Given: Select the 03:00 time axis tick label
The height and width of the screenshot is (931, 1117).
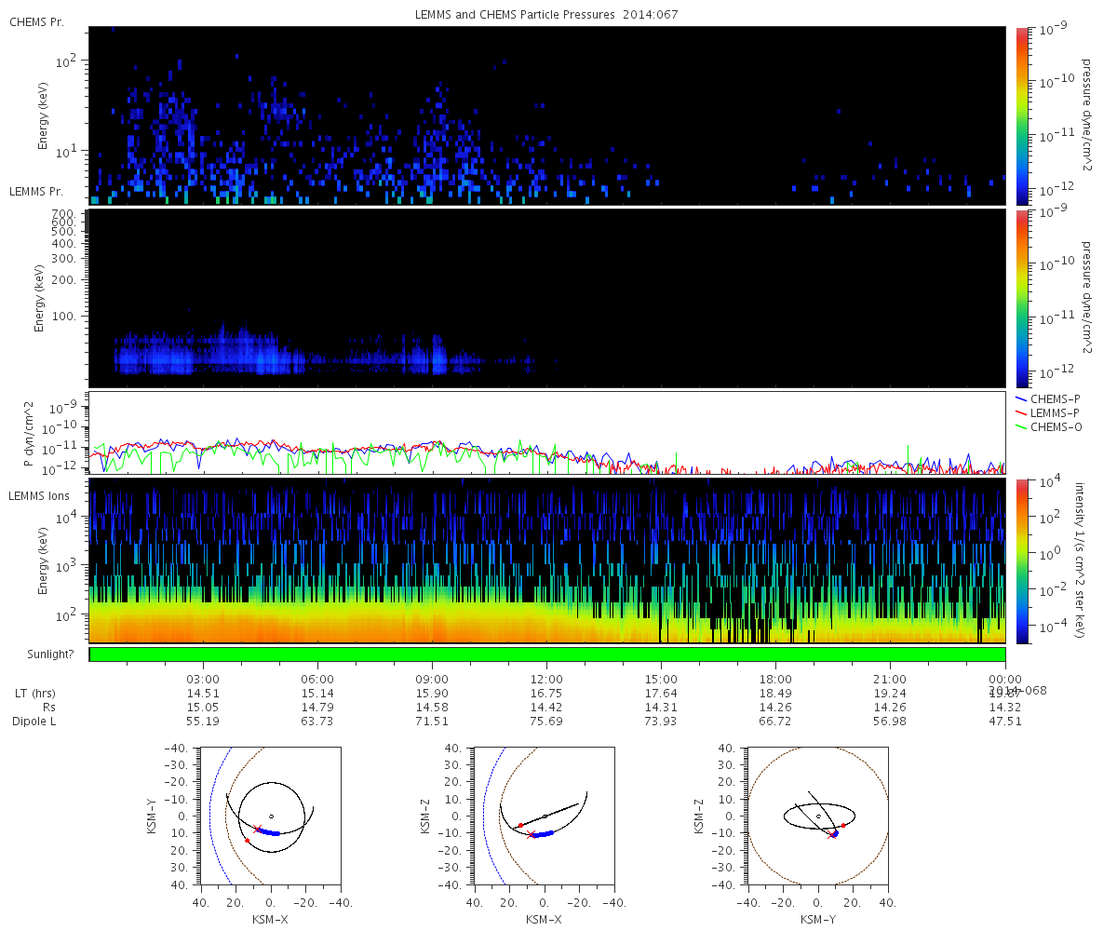Looking at the screenshot, I should click(203, 680).
